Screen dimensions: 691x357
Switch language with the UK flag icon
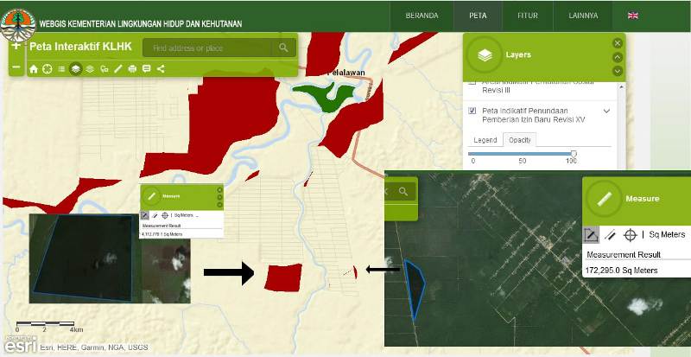pyautogui.click(x=633, y=16)
